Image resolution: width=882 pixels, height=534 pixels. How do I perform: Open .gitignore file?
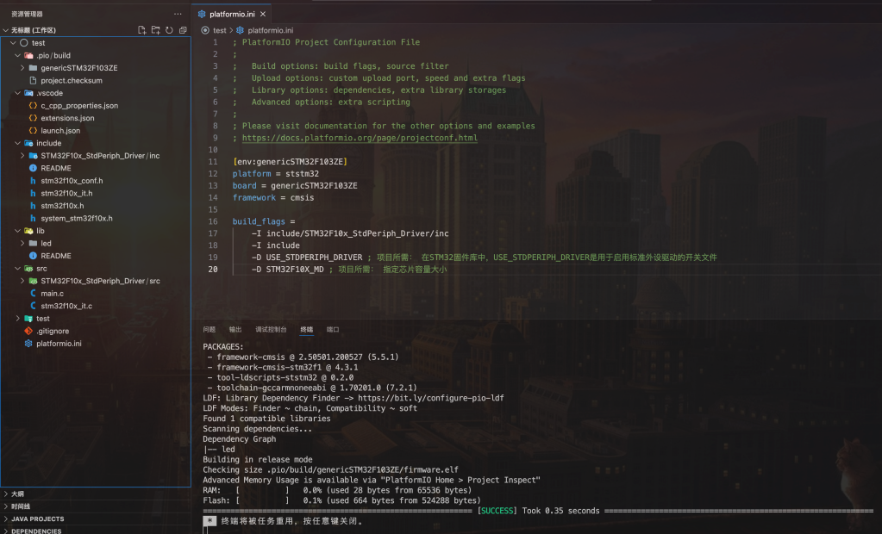(53, 331)
